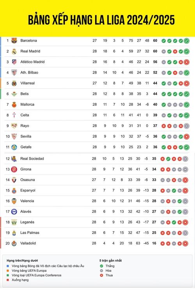This screenshot has height=292, width=195.
Task: Click the Alavés club crest
Action: coord(14,211)
